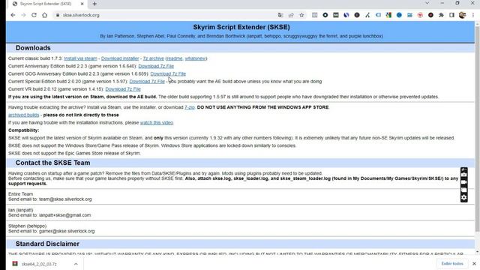Click the folder icon in floating toolbar
This screenshot has width=480, height=270.
(x=464, y=190)
